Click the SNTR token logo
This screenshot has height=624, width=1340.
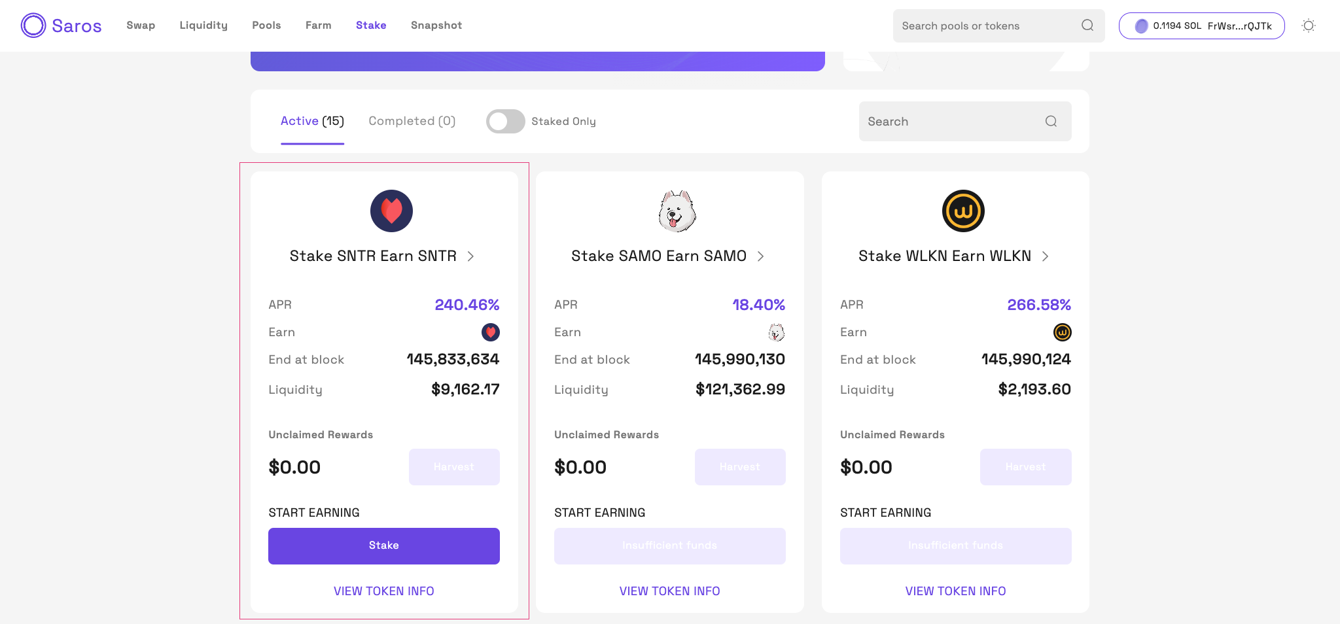pos(391,211)
